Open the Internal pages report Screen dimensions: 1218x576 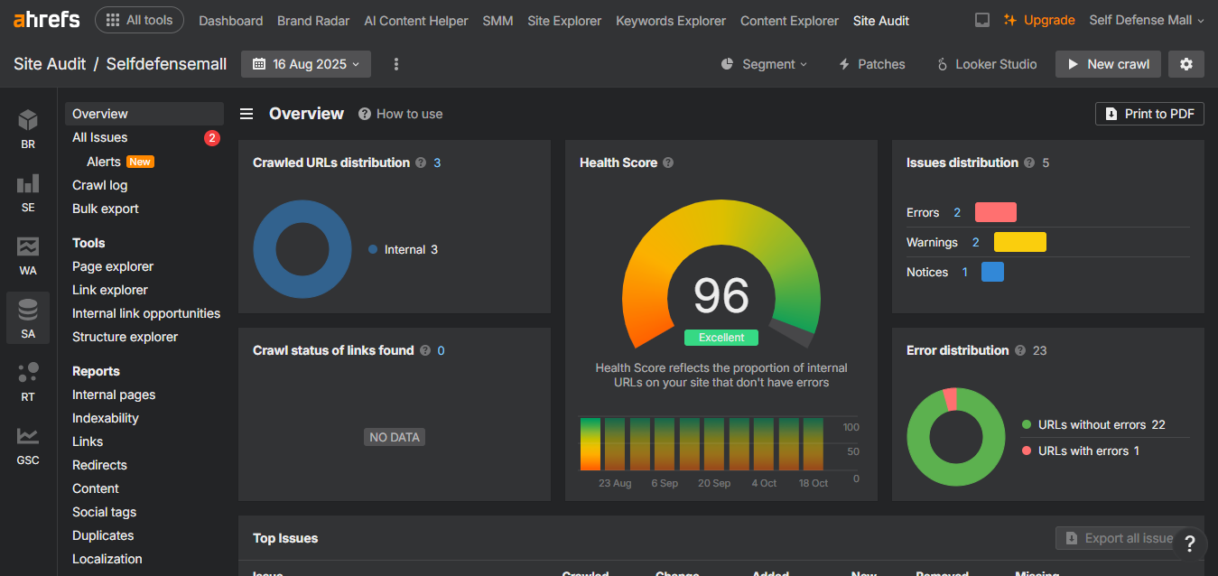click(114, 395)
